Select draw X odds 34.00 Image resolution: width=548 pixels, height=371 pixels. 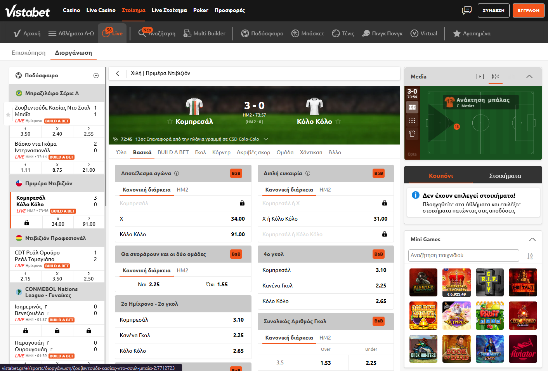point(183,219)
